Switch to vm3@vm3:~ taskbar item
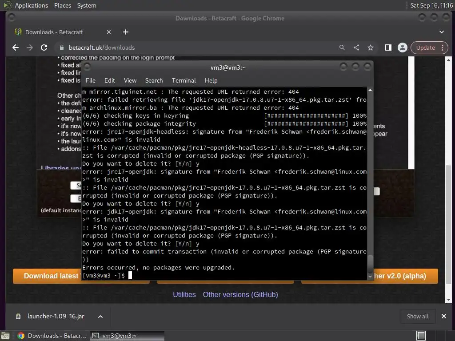This screenshot has height=341, width=455. 127,336
